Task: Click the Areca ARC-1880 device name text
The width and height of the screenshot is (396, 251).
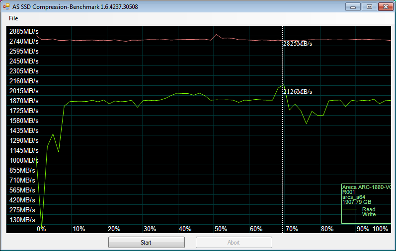Action: (x=367, y=187)
